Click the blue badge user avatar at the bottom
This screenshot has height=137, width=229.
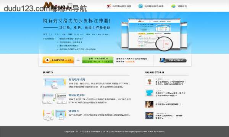click(149, 116)
